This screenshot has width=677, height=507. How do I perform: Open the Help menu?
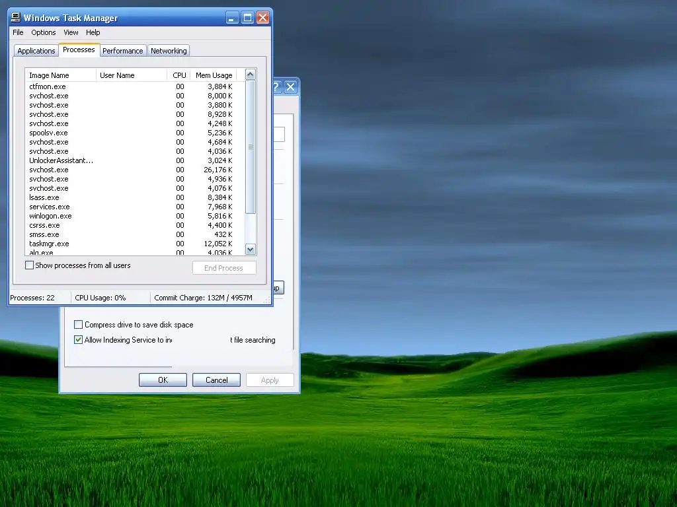[x=93, y=32]
